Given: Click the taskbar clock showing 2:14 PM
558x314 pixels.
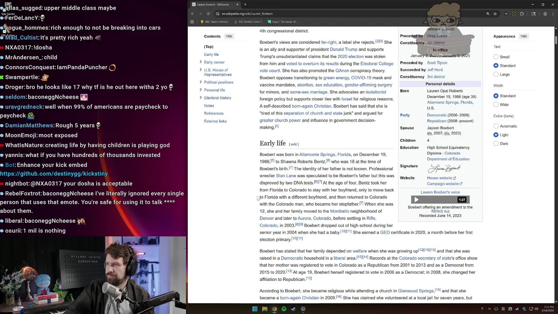Looking at the screenshot, I should pyautogui.click(x=548, y=309).
